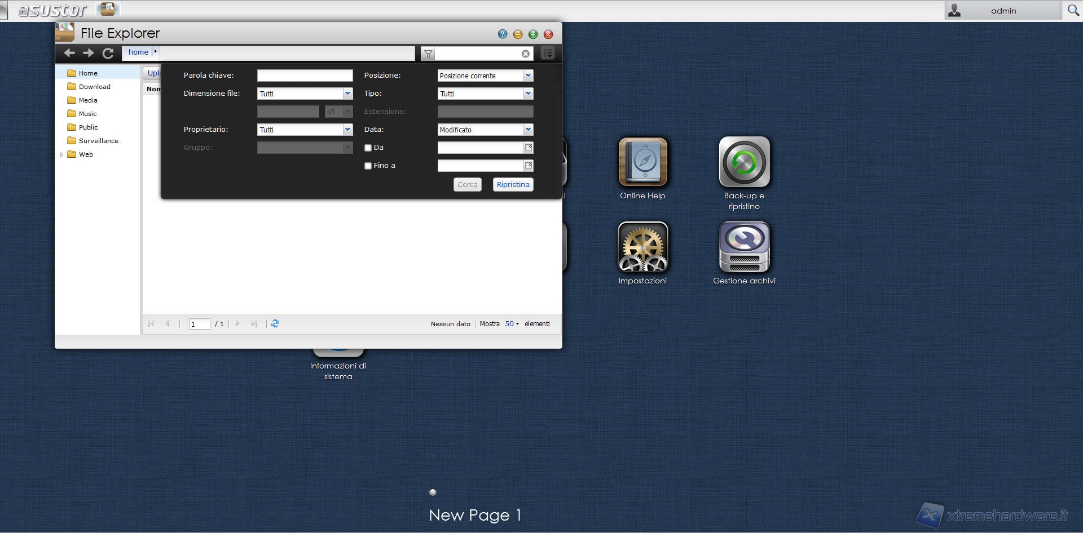The width and height of the screenshot is (1083, 533).
Task: Open the Posizione corrente dropdown
Action: click(485, 75)
